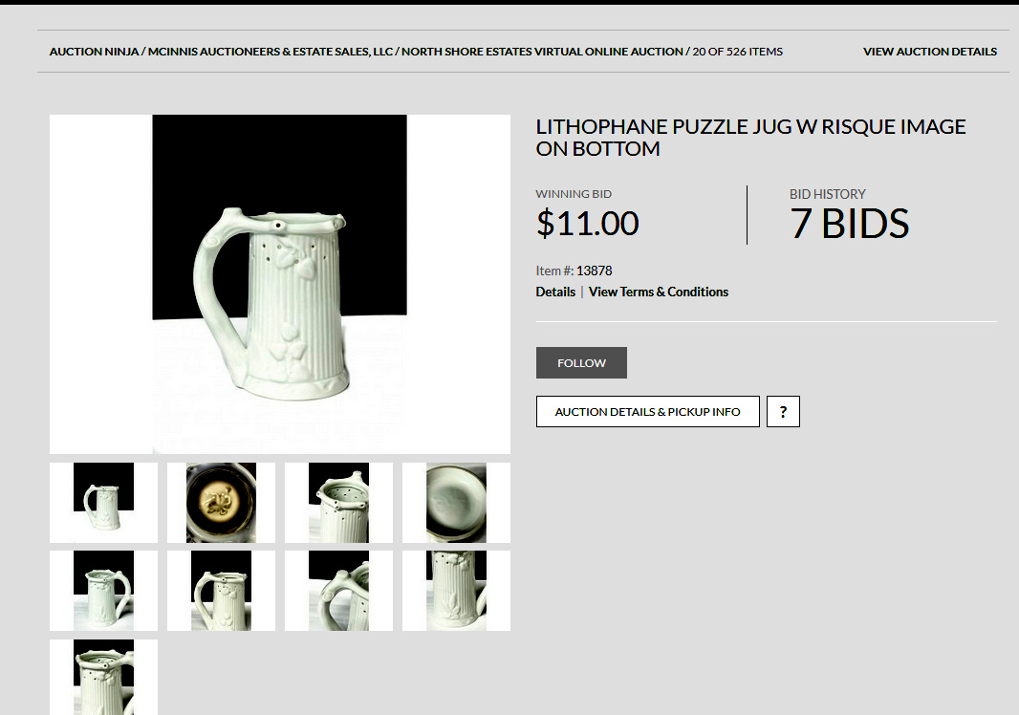Select thumbnail showing jug interior bottom
The width and height of the screenshot is (1019, 715).
click(x=456, y=503)
